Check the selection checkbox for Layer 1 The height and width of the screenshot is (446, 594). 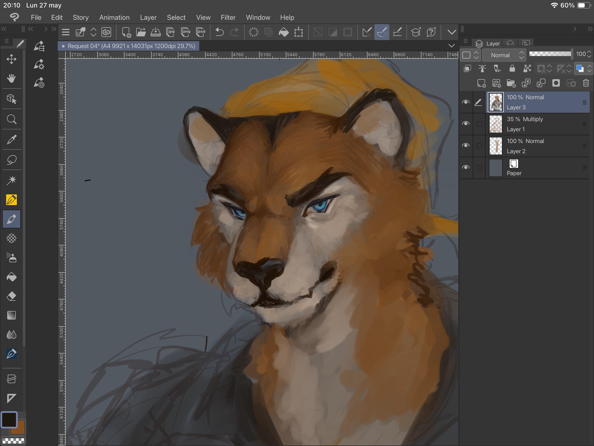tap(479, 124)
